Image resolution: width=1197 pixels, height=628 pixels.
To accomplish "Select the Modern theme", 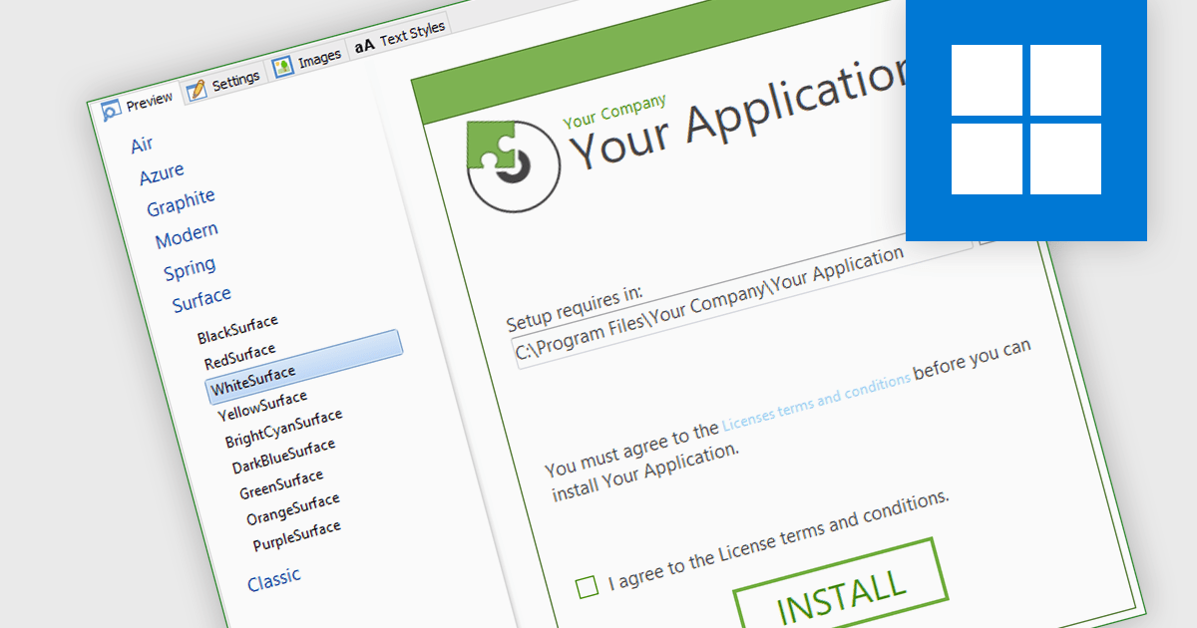I will (187, 235).
